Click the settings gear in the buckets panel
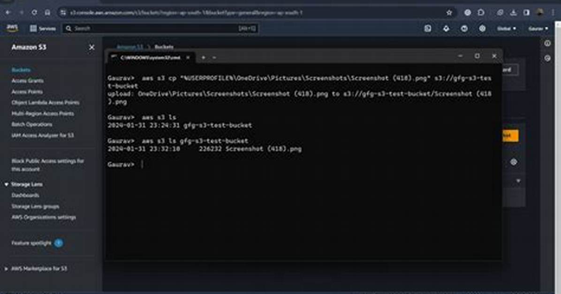Image resolution: width=561 pixels, height=294 pixels. pos(514,162)
